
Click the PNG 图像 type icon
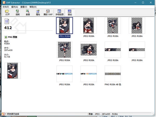6,37
